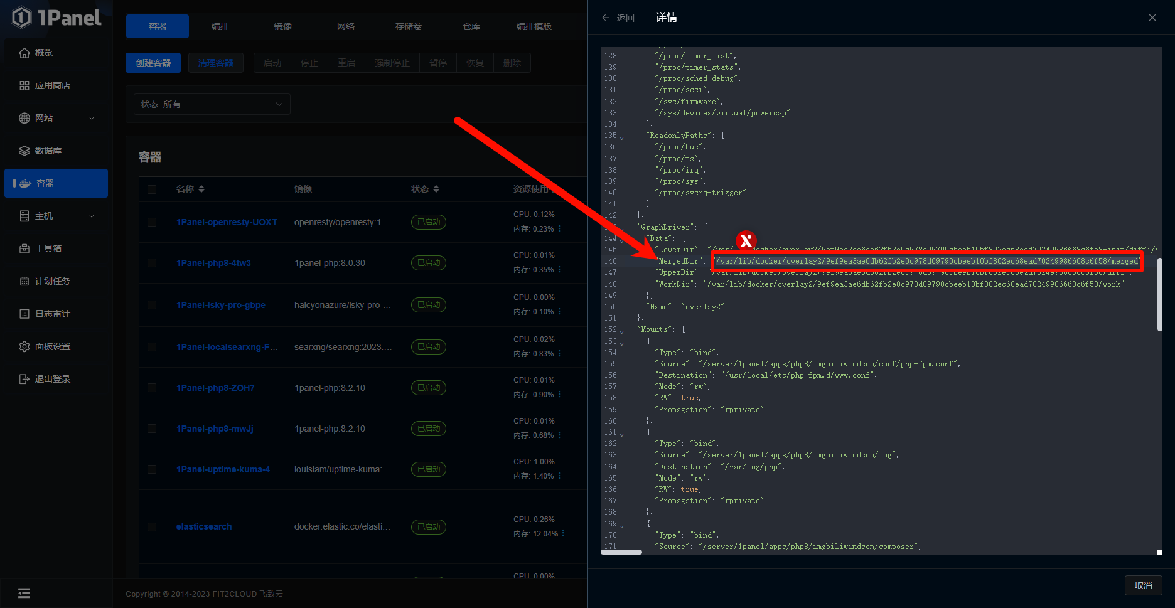Check the 1Panel-openresty-UOXT row checkbox
This screenshot has height=608, width=1175.
click(x=152, y=222)
